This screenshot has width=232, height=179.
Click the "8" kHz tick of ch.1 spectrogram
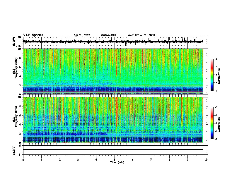(21, 58)
